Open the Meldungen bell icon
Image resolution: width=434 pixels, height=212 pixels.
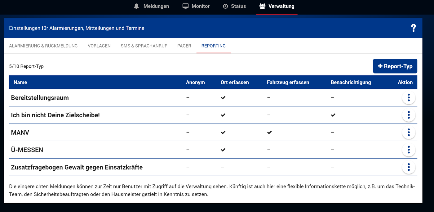pyautogui.click(x=136, y=6)
